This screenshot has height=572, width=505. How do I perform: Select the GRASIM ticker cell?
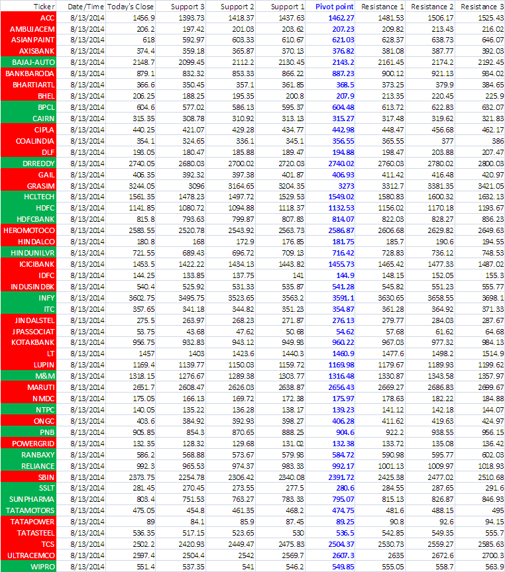point(28,186)
